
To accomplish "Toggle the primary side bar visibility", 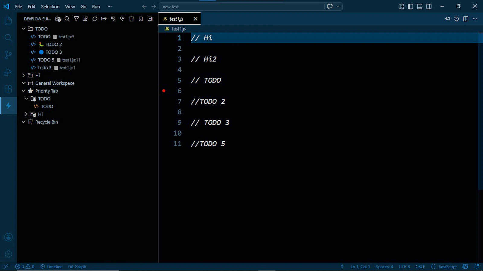I will point(411,6).
